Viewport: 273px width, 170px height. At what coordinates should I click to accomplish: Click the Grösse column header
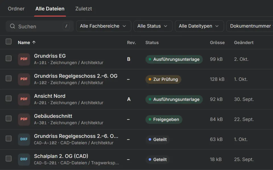click(217, 42)
